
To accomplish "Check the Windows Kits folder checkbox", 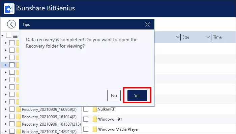I will point(86,119).
